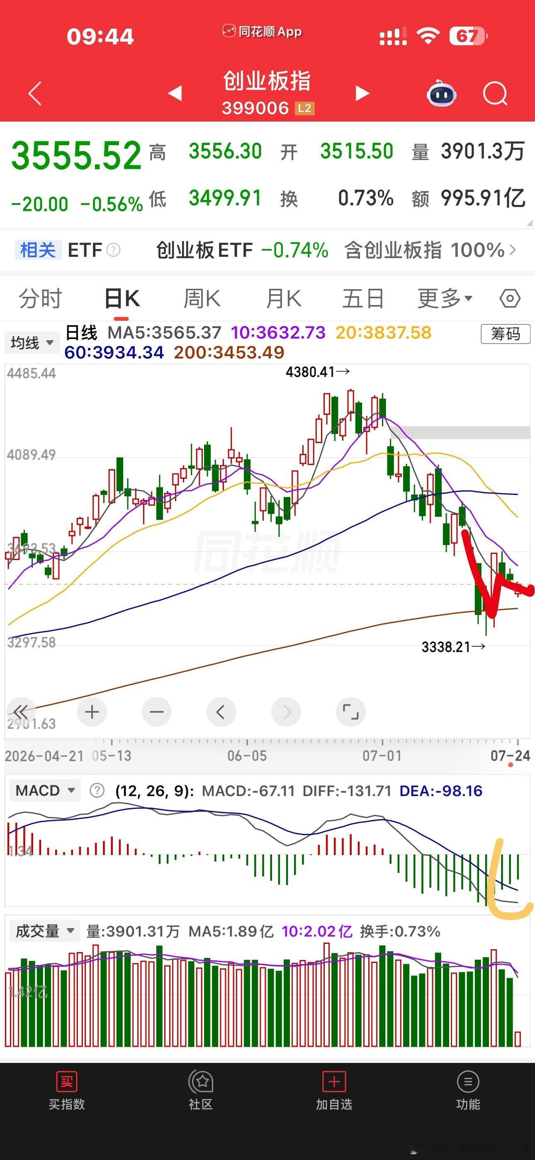The image size is (535, 1160).
Task: Tap the L2 level badge
Action: (x=304, y=108)
